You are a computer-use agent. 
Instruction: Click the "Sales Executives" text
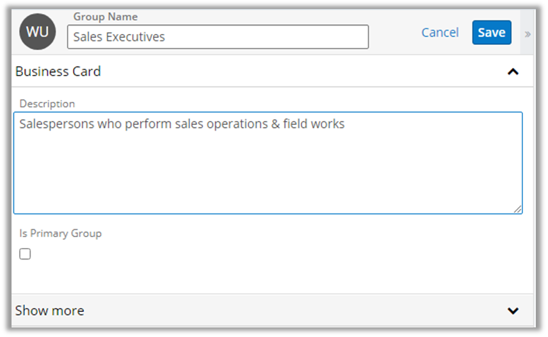(x=119, y=37)
